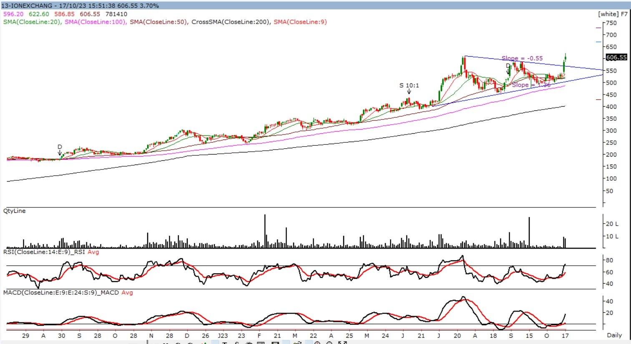The height and width of the screenshot is (344, 631).
Task: Click the dark red marker beside the price axis
Action: (599, 100)
